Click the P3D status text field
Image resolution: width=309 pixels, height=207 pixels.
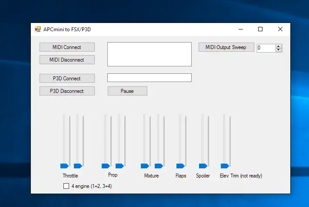[150, 78]
